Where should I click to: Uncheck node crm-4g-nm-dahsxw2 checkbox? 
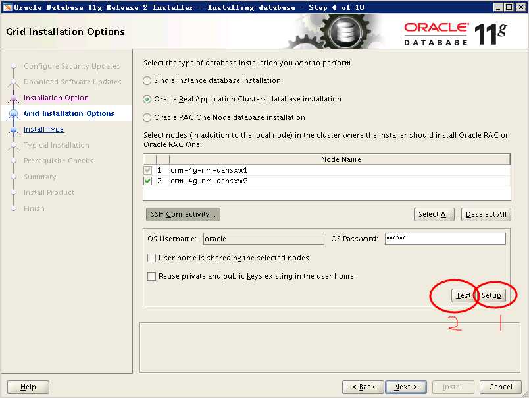tap(148, 181)
